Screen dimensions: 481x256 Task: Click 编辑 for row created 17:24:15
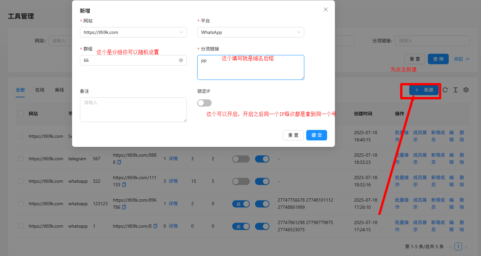pos(451,226)
